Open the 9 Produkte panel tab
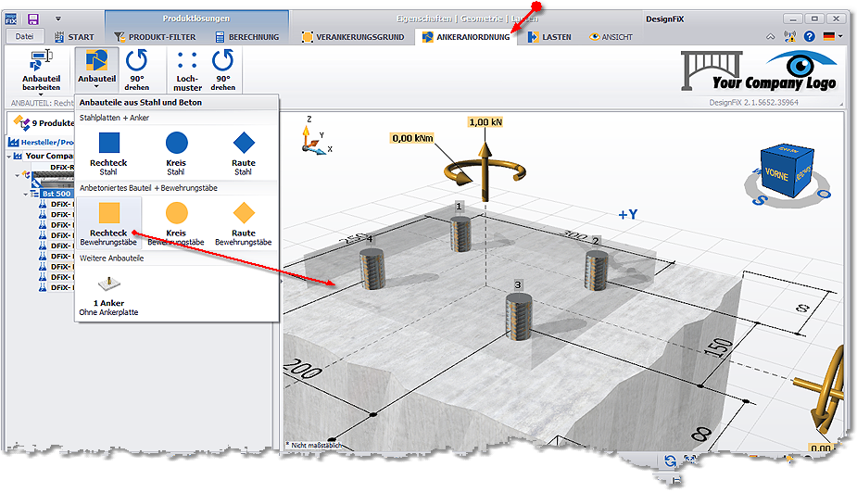Viewport: 857px width, 492px height. coord(44,122)
